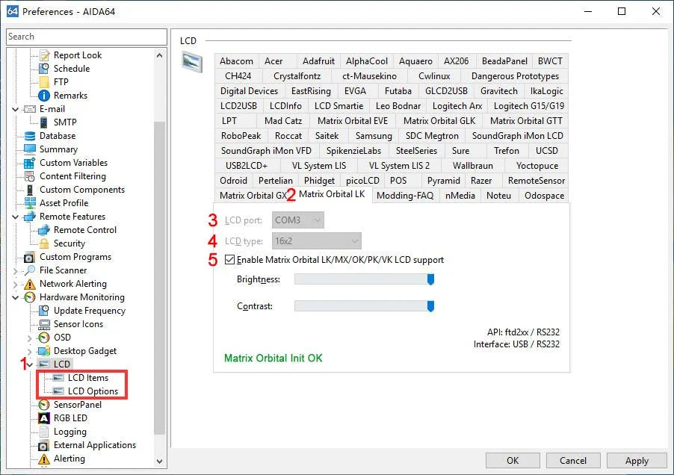Click the Report Look page icon
The height and width of the screenshot is (475, 674).
44,55
